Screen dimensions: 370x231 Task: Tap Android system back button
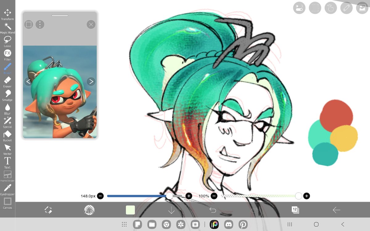point(343,225)
